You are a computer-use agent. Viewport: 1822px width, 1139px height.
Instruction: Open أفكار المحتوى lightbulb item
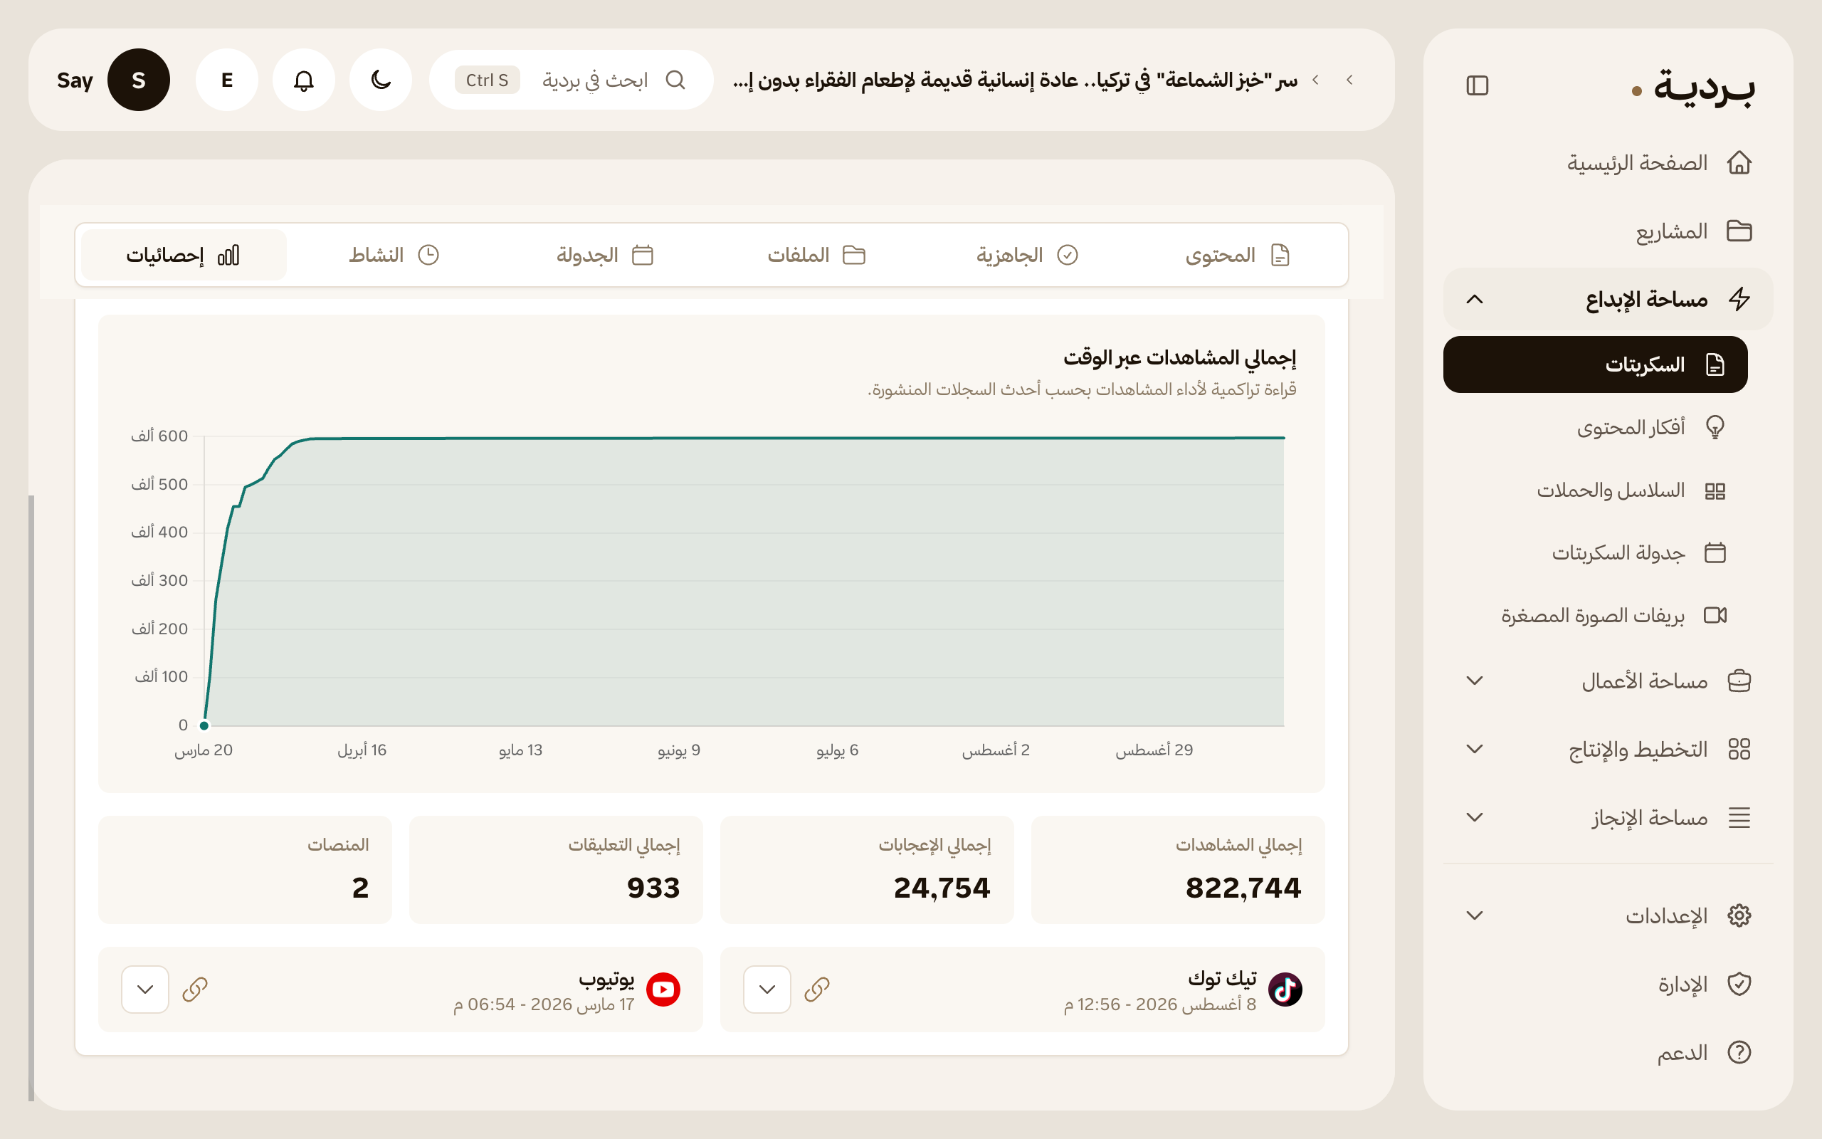1596,427
